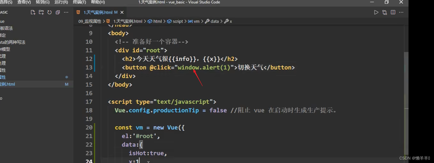Click @click attribute on button line
Viewport: 434px width, 163px height.
[160, 67]
